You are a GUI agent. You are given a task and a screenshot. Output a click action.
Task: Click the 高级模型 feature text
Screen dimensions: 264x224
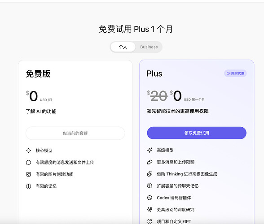tap(165, 150)
